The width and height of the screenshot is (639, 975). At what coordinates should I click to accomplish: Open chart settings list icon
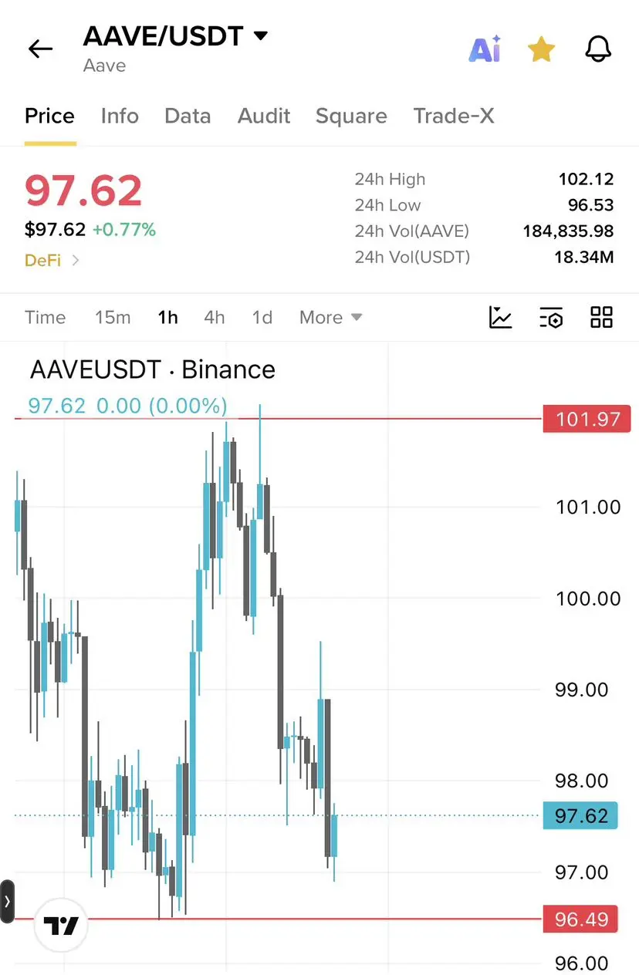[551, 317]
